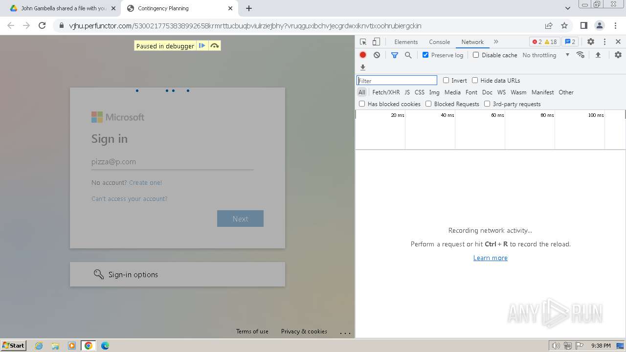Open Sign-in options
The height and width of the screenshot is (352, 626).
tap(178, 274)
